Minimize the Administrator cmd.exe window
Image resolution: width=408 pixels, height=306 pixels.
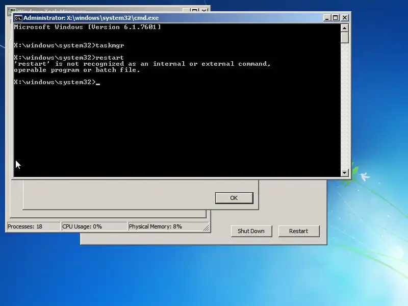coord(327,18)
